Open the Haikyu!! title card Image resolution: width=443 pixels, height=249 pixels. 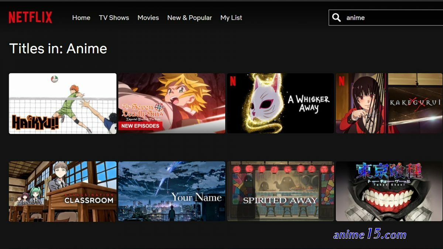point(62,103)
